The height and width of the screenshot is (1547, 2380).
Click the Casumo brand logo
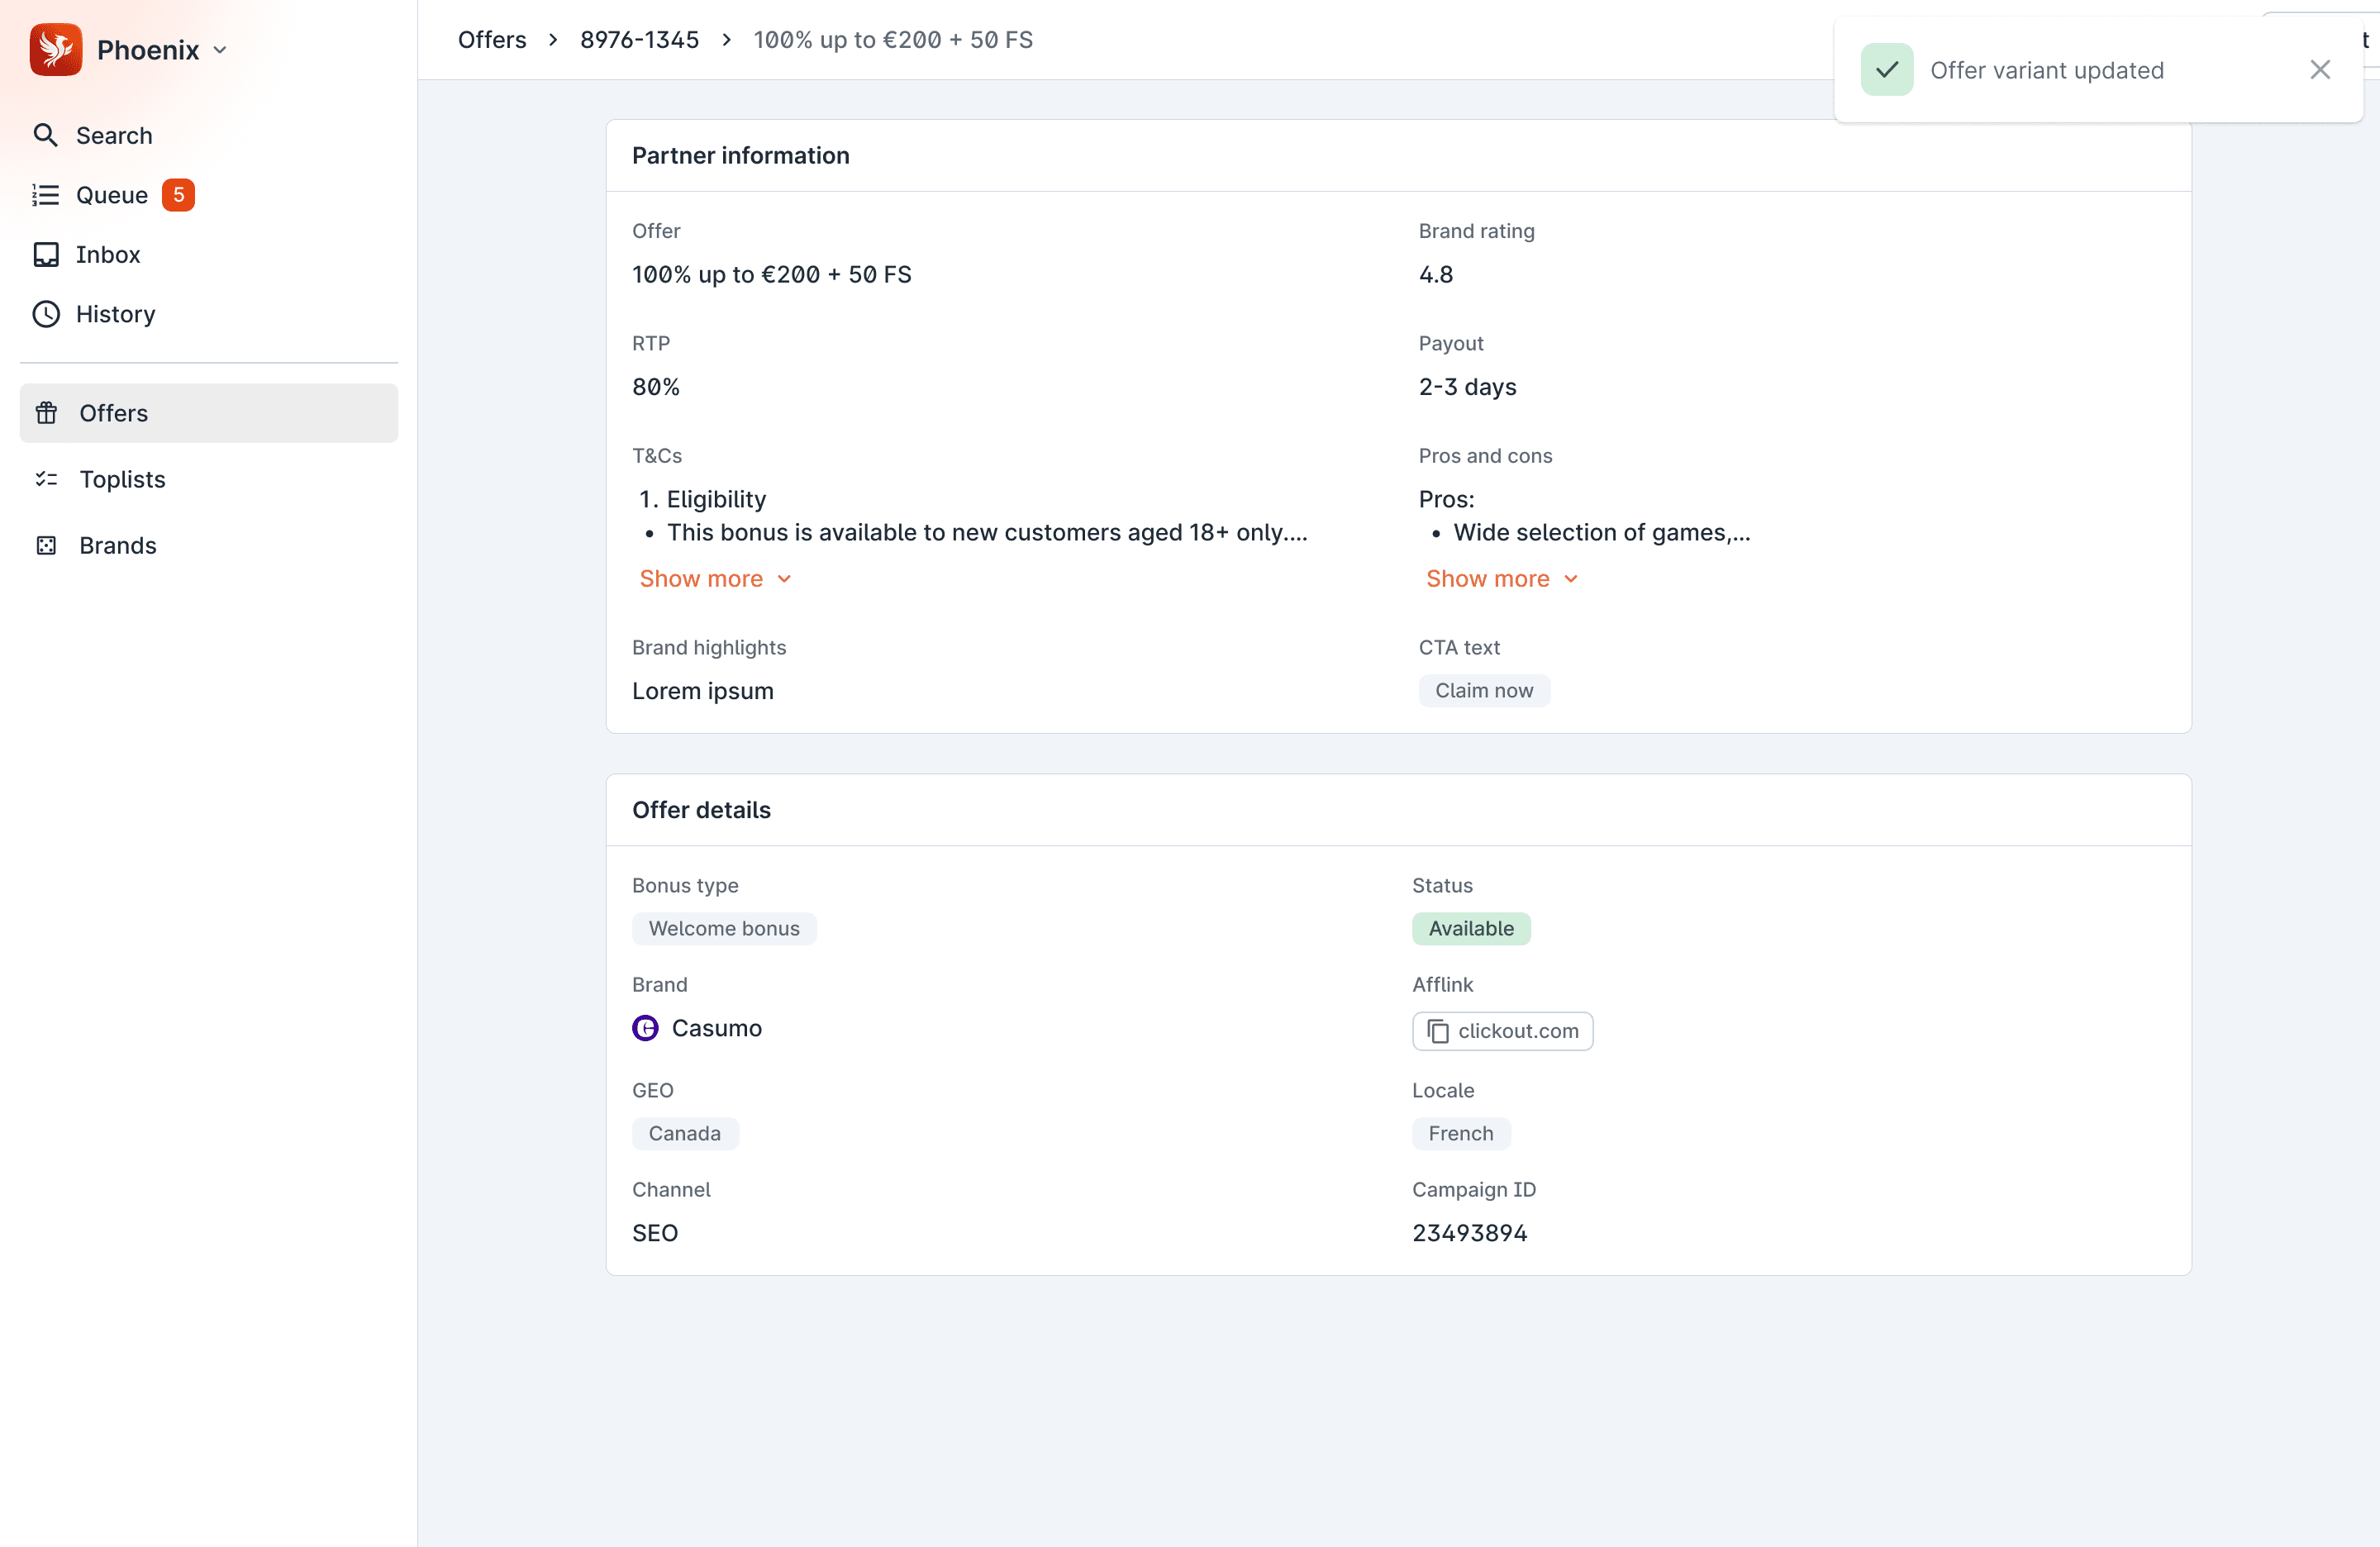(x=645, y=1028)
